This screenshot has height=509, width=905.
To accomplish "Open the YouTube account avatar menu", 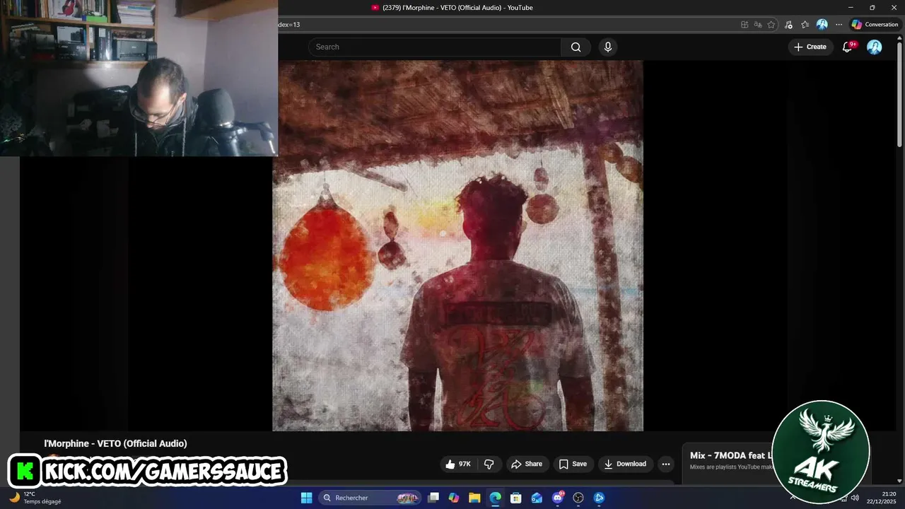I will pos(875,47).
